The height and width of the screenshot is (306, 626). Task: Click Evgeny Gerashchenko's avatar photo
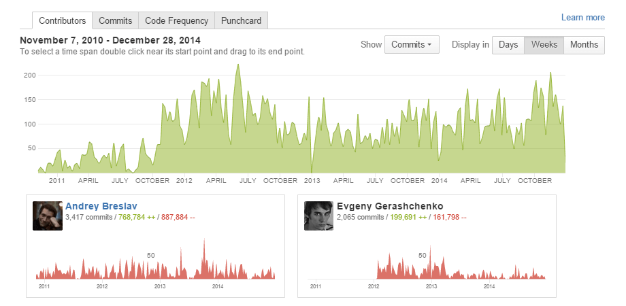(x=318, y=216)
